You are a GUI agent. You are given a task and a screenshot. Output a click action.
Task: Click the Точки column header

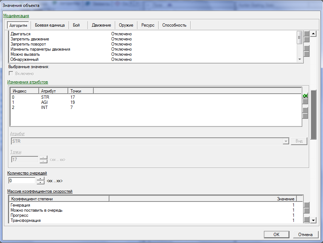81,91
